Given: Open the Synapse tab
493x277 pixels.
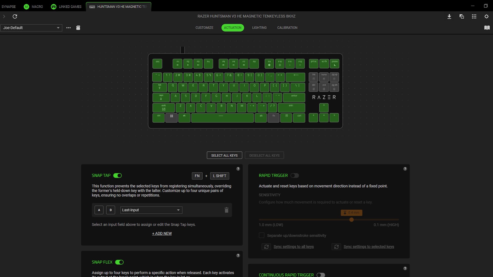Looking at the screenshot, I should point(9,7).
